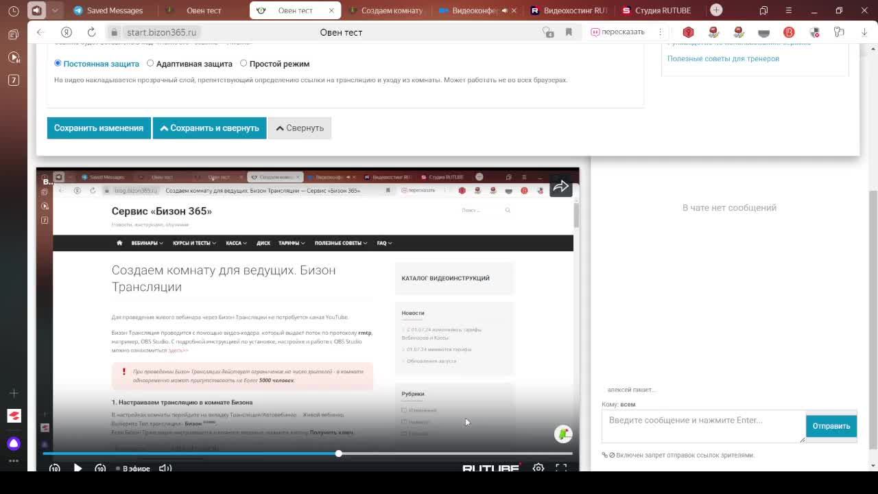Open the video player settings gear

(x=538, y=468)
